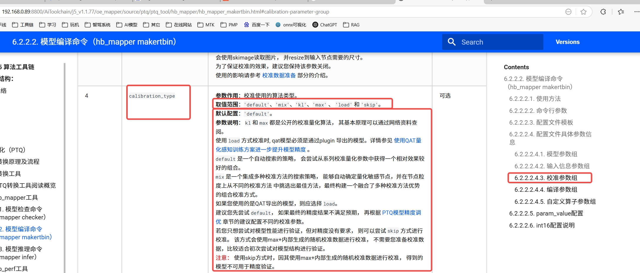Click the left sidebar vertical scrollbar
640x273 pixels.
(64, 167)
